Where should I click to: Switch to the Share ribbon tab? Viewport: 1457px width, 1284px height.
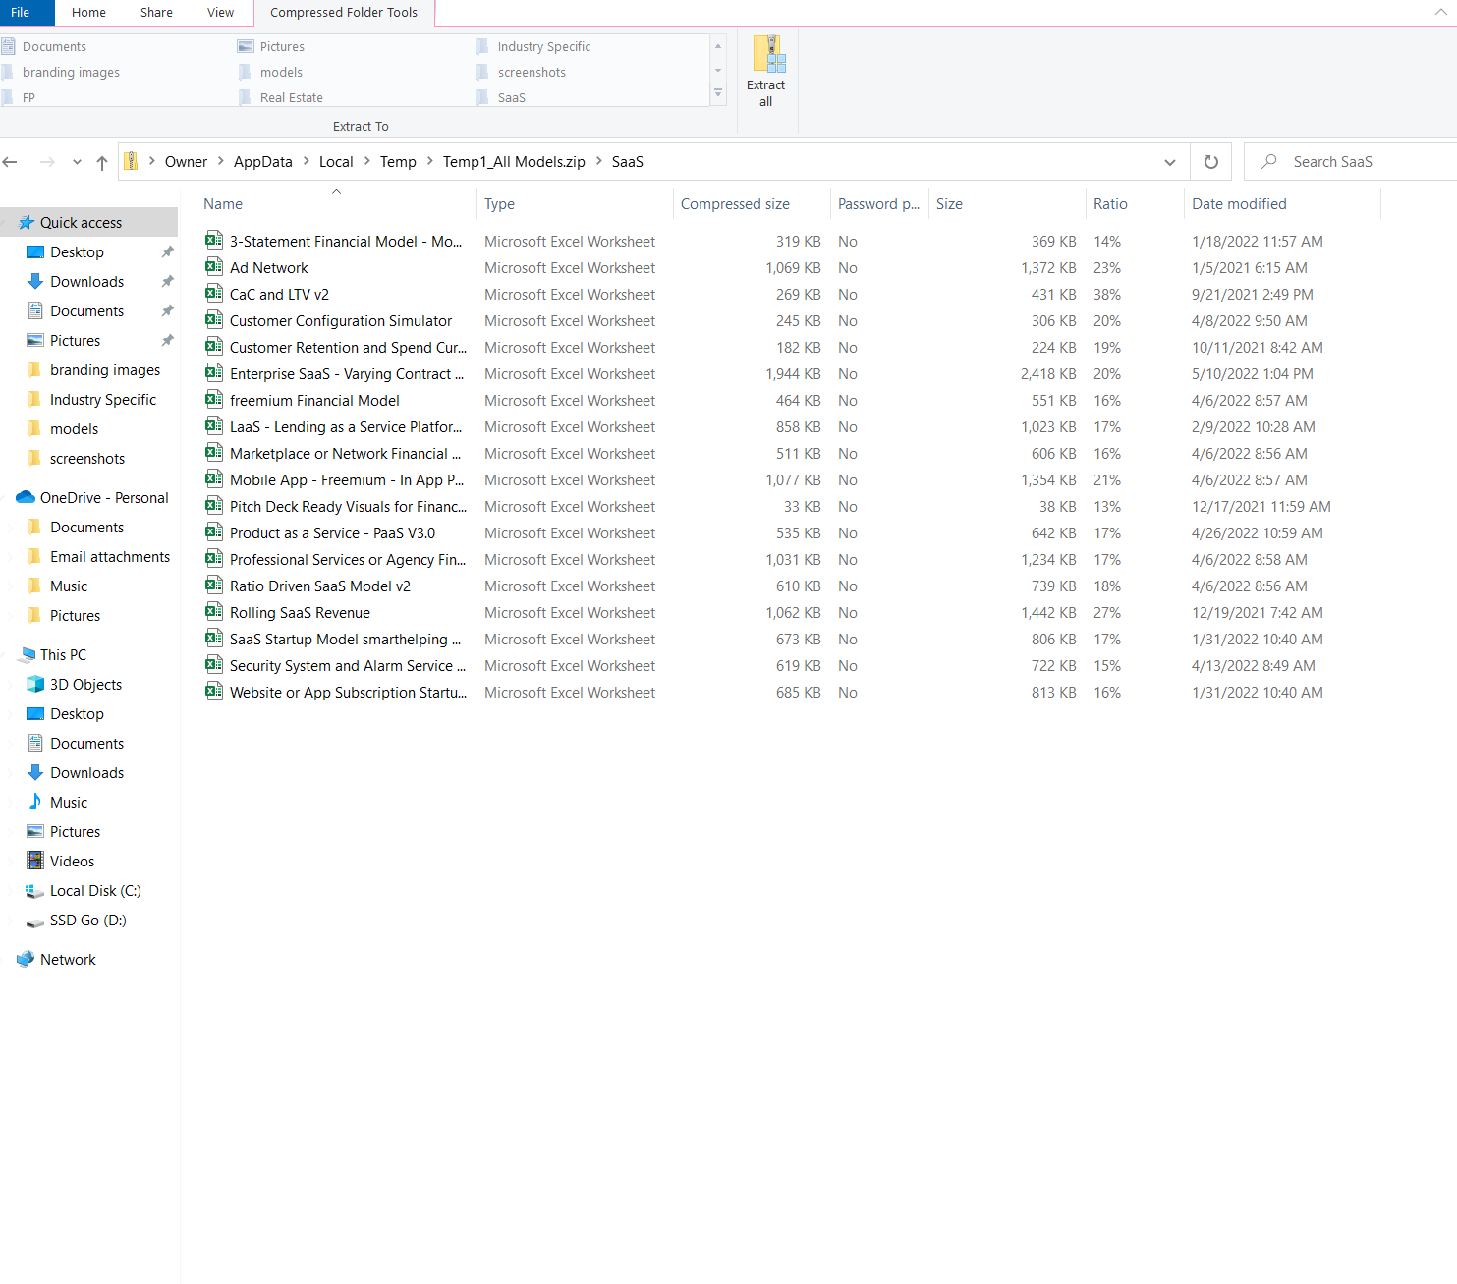pos(156,13)
